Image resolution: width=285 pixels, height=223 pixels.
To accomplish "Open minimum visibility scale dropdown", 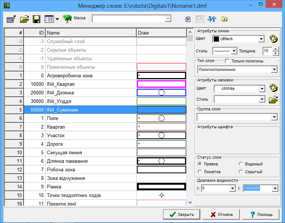I will (x=232, y=188).
